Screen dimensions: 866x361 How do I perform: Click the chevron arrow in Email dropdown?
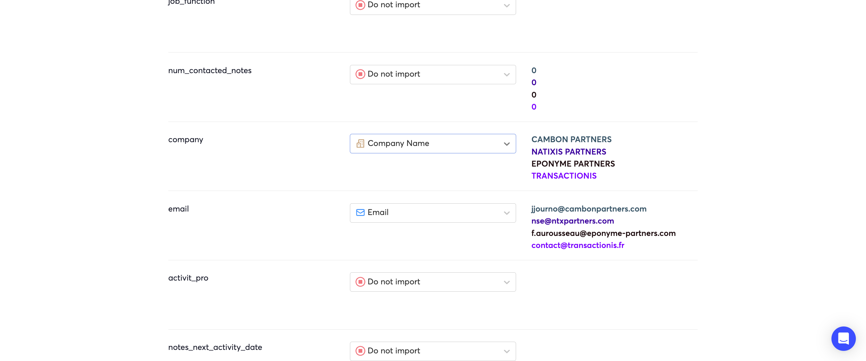click(x=507, y=213)
